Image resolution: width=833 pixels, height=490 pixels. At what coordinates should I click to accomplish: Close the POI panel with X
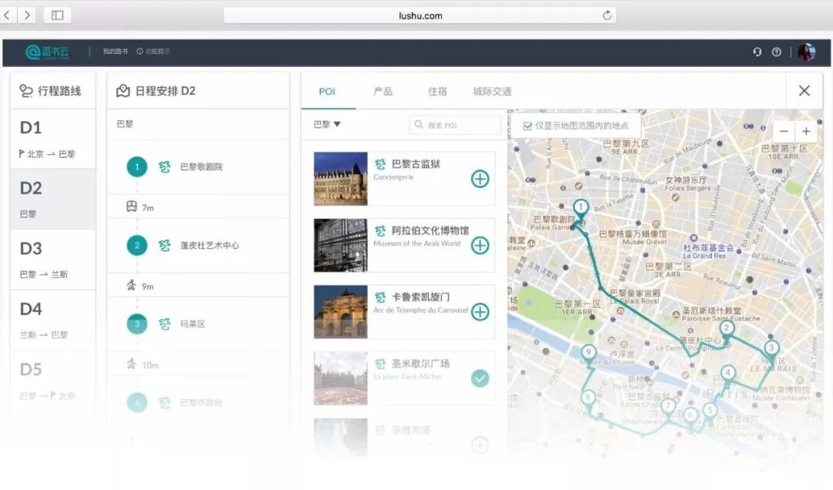click(x=804, y=91)
